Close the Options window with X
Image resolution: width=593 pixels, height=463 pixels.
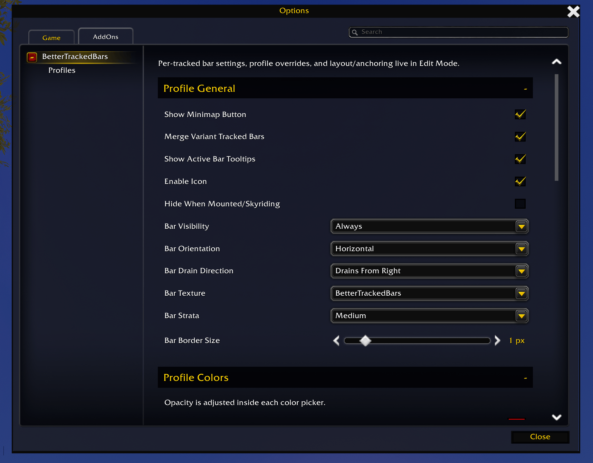pos(573,11)
